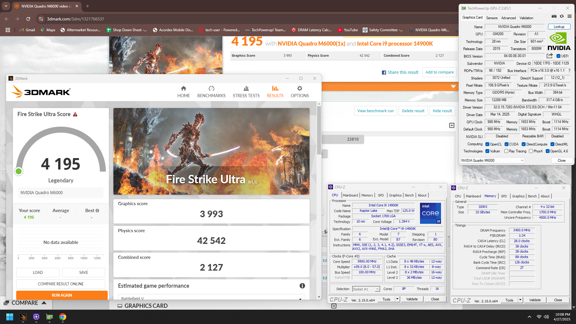This screenshot has width=576, height=324.
Task: Click the green score marker dot on the 3DMark gauge
Action: click(19, 171)
